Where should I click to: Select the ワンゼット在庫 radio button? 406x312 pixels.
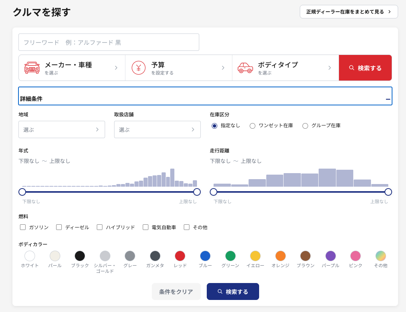pyautogui.click(x=252, y=126)
